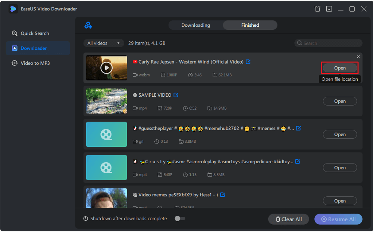Image resolution: width=373 pixels, height=232 pixels.
Task: Select the Finished tab
Action: click(250, 25)
